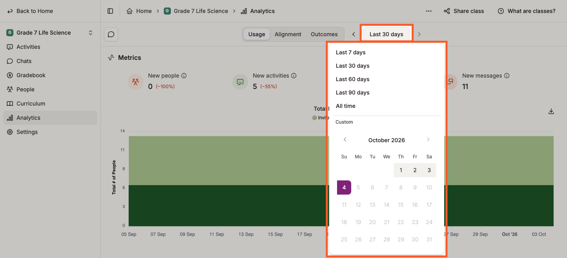Go to the next date range
Image resolution: width=567 pixels, height=258 pixels.
419,34
